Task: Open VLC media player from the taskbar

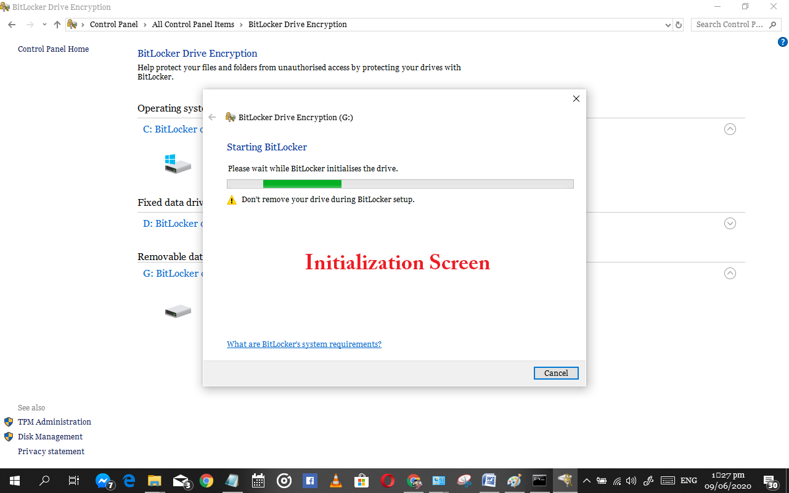Action: click(x=335, y=481)
